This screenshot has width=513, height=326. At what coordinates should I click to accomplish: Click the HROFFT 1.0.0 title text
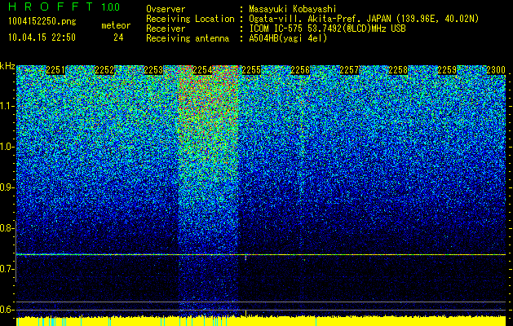64,7
